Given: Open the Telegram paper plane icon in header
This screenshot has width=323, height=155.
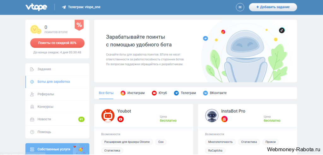Looking at the screenshot, I should [x=64, y=7].
